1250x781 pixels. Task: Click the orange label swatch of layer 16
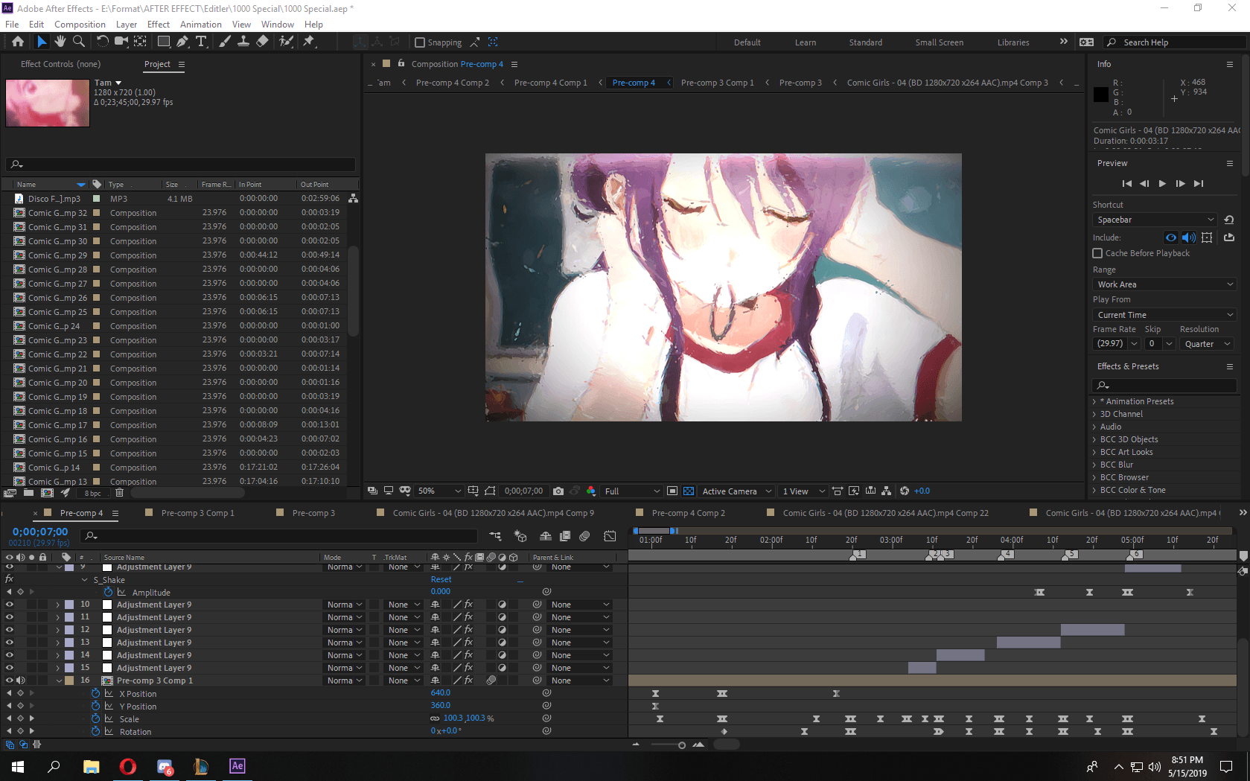tap(69, 680)
